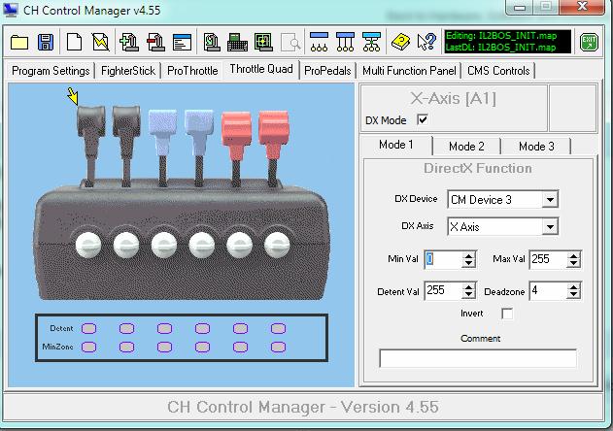Expand the DX Axis dropdown
Image resolution: width=613 pixels, height=431 pixels.
click(x=550, y=226)
